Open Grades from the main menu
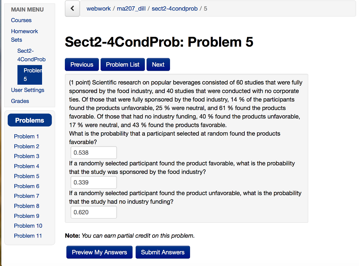 pos(20,101)
